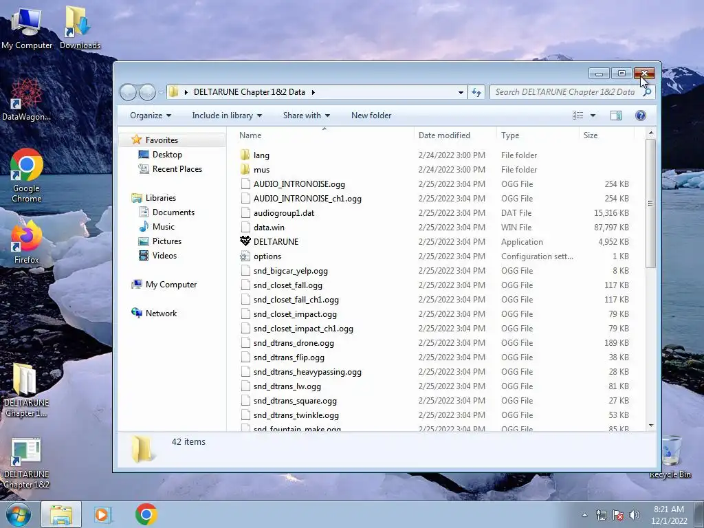Open the Downloads desktop shortcut
Screen dimensions: 704x528
pos(80,27)
